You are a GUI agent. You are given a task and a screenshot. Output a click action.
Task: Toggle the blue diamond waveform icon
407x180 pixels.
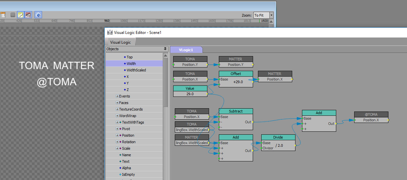[38, 15]
